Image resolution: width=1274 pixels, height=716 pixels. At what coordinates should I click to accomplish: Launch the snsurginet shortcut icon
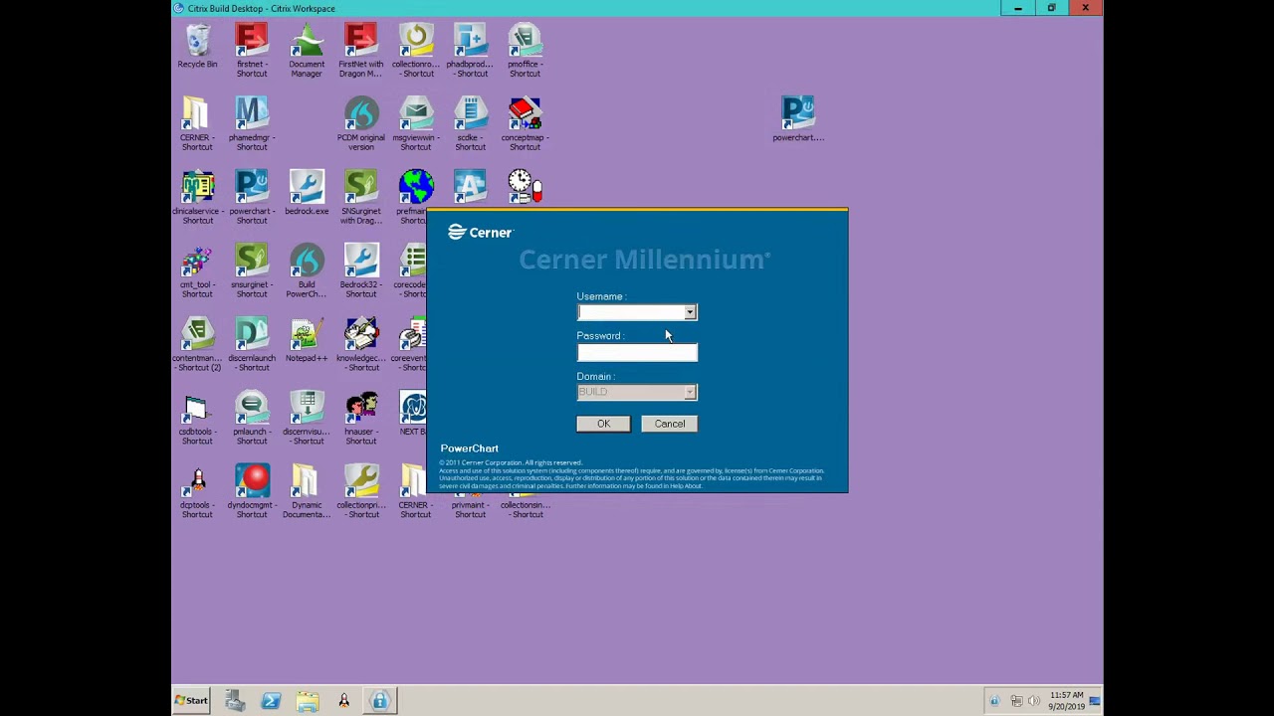pos(252,271)
